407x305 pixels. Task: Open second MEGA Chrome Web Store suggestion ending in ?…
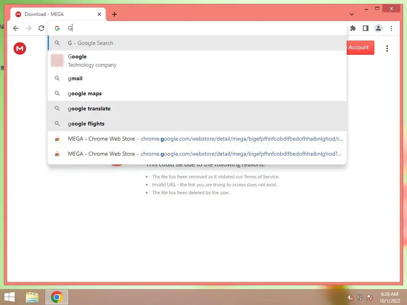click(x=197, y=154)
